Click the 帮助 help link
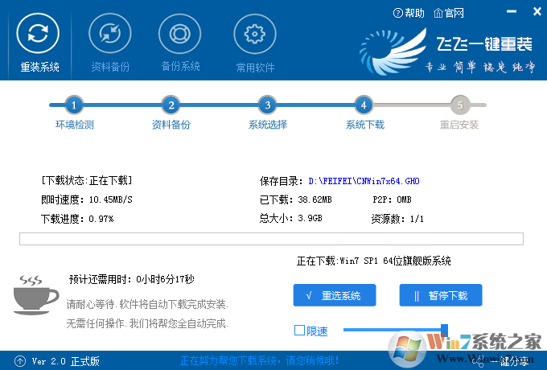 click(x=409, y=13)
